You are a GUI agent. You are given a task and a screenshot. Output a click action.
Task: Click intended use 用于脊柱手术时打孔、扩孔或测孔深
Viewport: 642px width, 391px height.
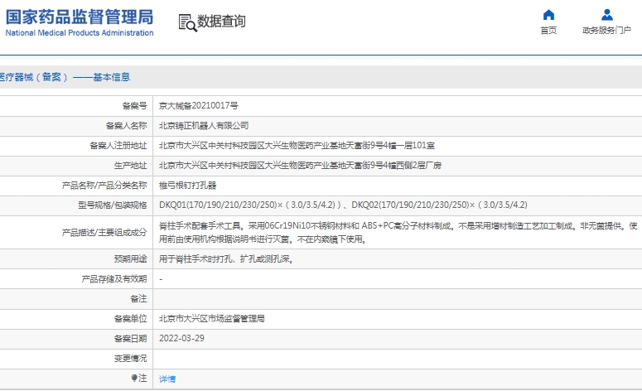[x=226, y=258]
